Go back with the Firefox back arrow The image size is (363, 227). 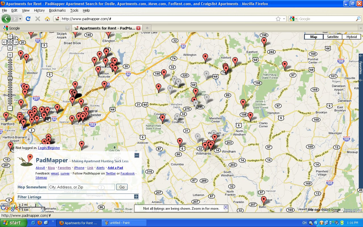[x=6, y=19]
